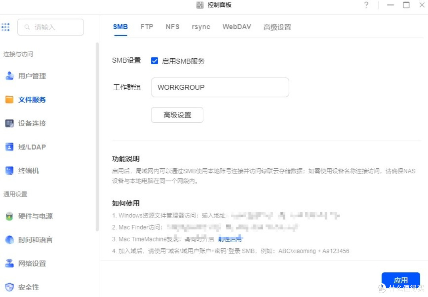Open the 高级设置 tab
This screenshot has height=297, width=428.
point(277,27)
